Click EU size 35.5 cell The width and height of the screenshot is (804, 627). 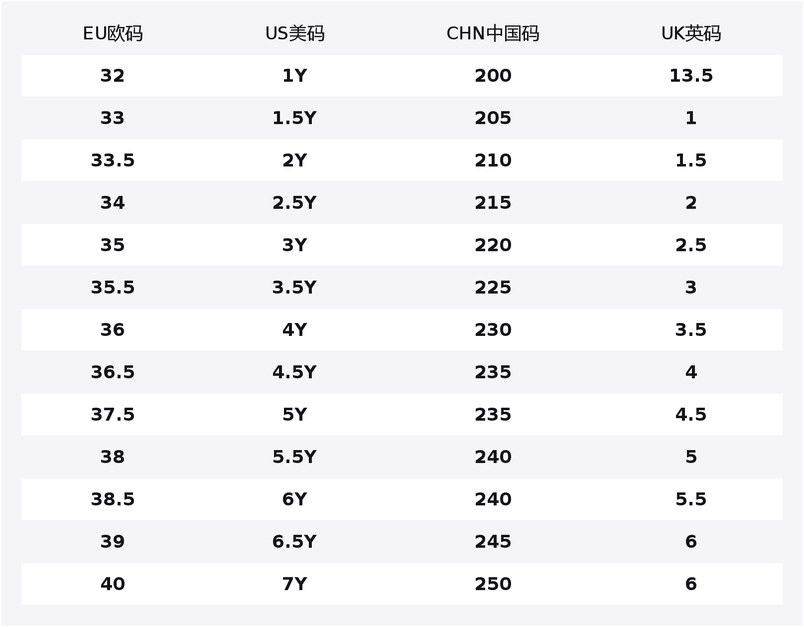(113, 288)
